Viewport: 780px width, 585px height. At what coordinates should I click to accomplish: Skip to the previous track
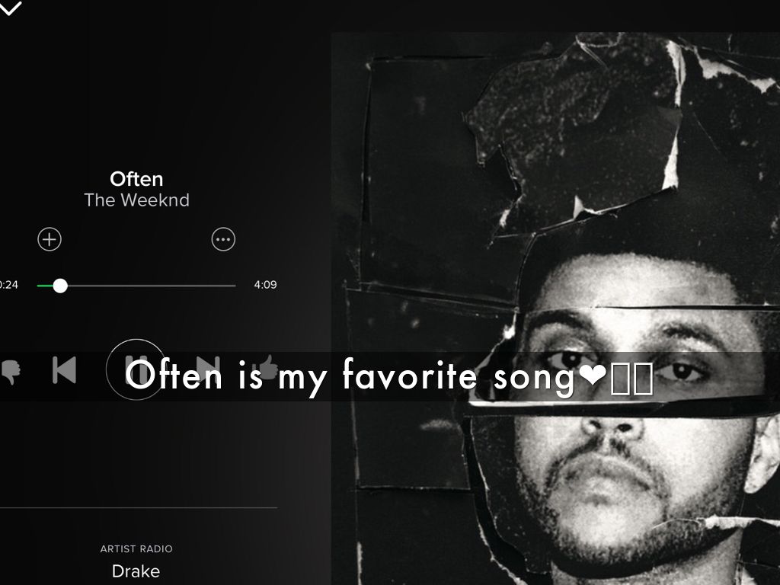click(x=64, y=370)
